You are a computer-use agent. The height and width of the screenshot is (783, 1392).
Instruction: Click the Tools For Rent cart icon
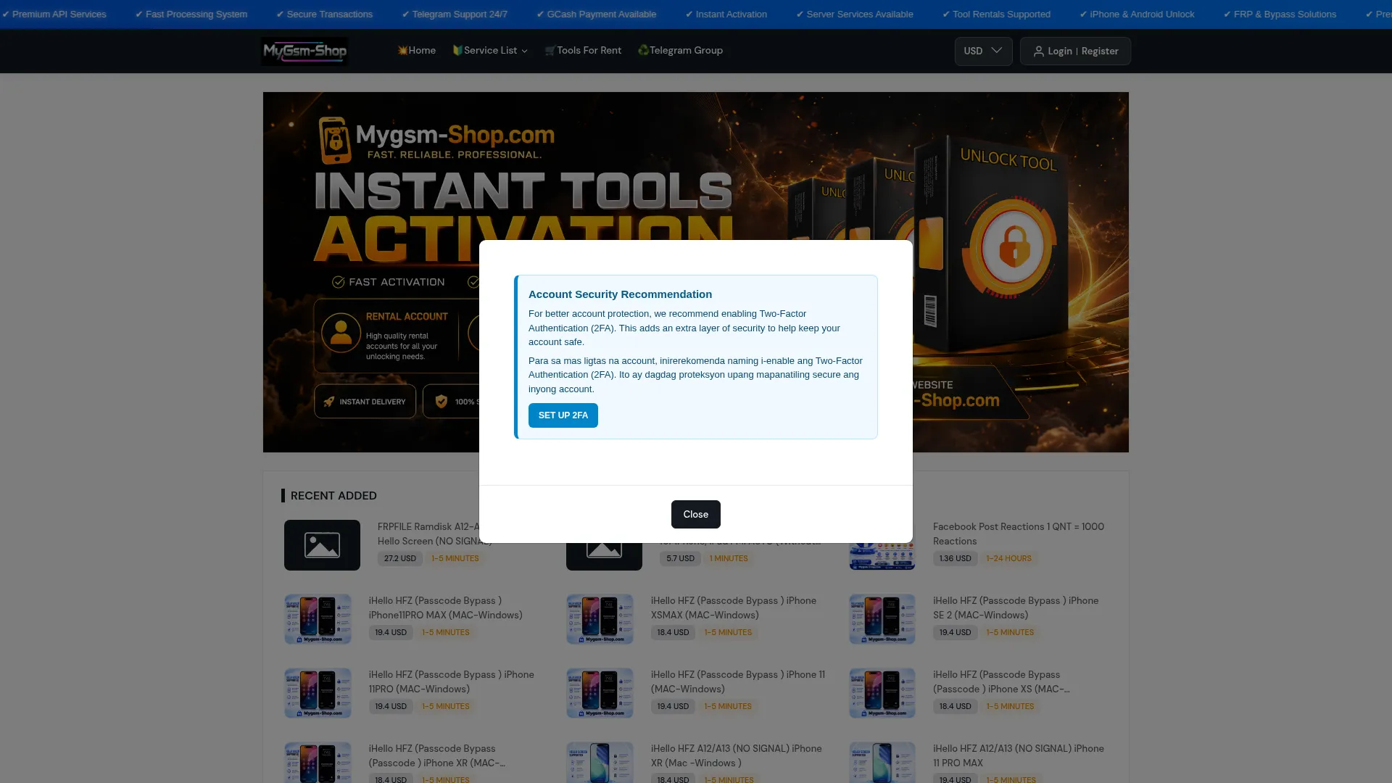pos(550,51)
